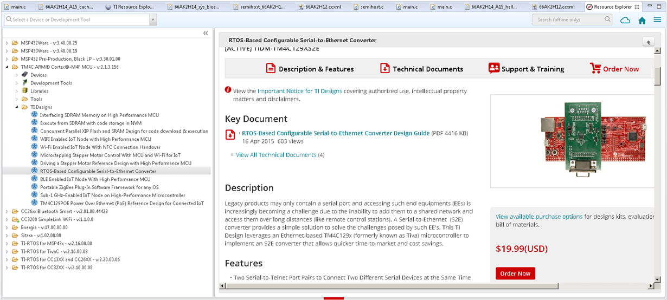The height and width of the screenshot is (300, 667).
Task: Collapse TM4C ARM Cortex-M4F MCU node
Action: click(7, 67)
